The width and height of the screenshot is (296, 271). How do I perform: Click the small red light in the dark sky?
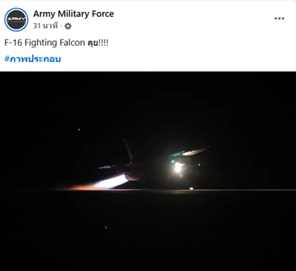(x=79, y=130)
